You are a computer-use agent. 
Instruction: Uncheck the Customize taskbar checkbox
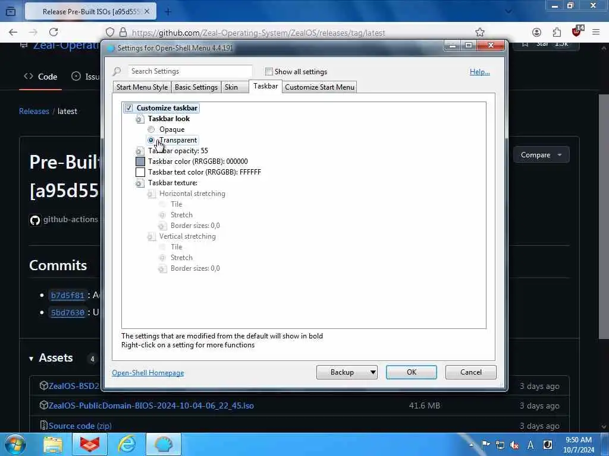[128, 108]
